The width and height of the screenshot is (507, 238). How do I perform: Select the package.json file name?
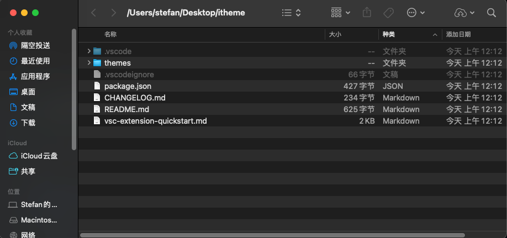128,86
